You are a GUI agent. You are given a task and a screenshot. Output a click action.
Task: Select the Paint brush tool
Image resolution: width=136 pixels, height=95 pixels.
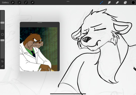101,3
